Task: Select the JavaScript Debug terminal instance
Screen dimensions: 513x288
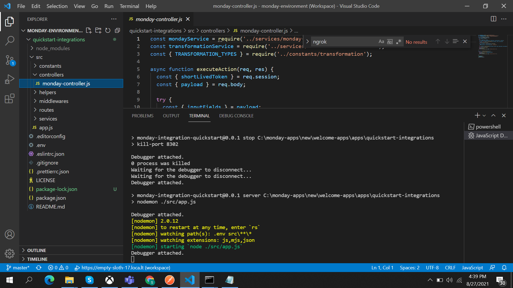Action: [x=488, y=135]
